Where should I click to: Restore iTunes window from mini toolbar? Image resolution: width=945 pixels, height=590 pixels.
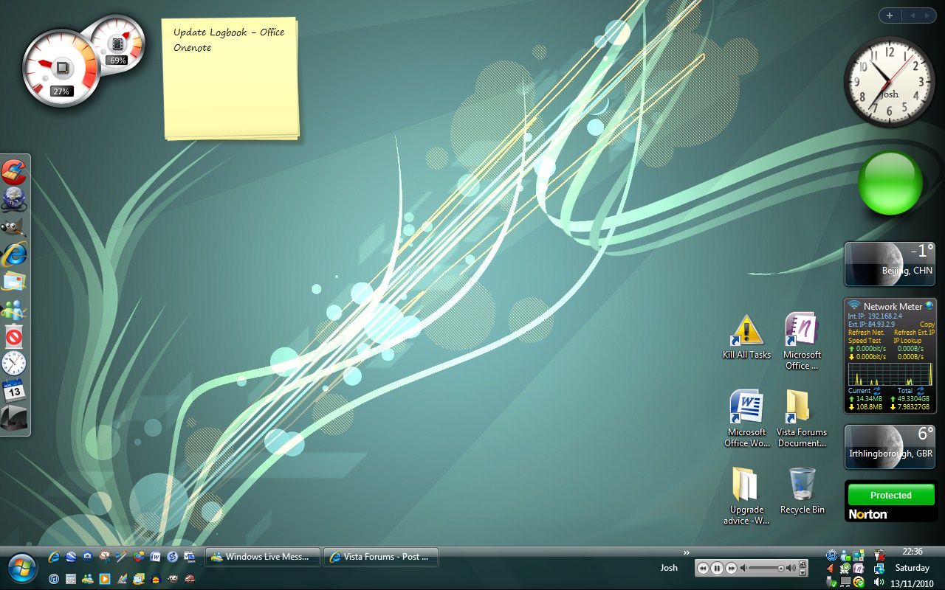tap(803, 564)
